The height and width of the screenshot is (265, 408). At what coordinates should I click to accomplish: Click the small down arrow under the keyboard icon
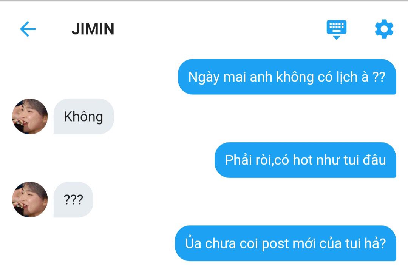coord(337,38)
